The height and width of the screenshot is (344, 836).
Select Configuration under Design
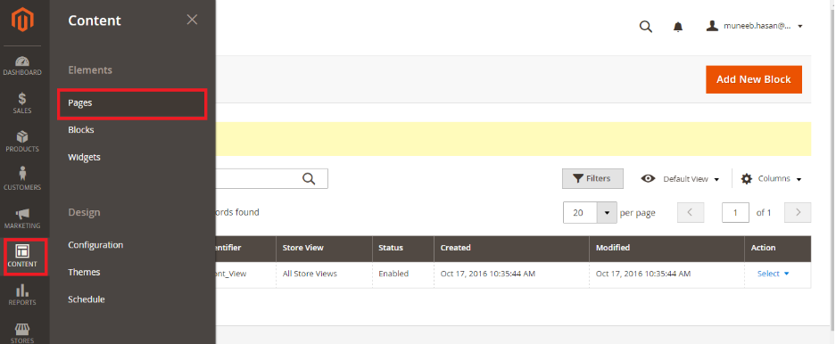point(95,245)
